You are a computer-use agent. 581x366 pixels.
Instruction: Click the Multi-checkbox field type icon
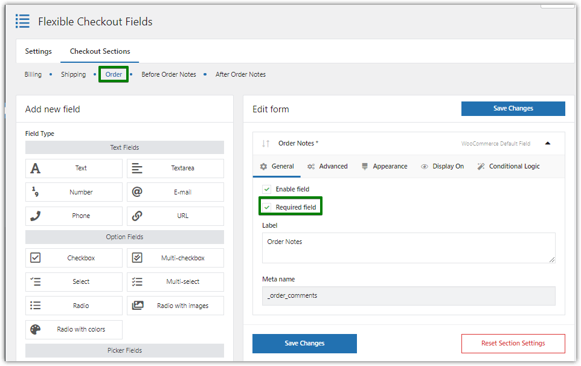(x=137, y=257)
